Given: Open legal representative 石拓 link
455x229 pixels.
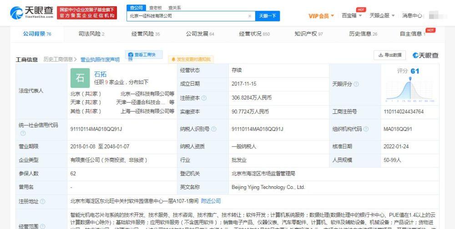Looking at the screenshot, I should pos(100,74).
